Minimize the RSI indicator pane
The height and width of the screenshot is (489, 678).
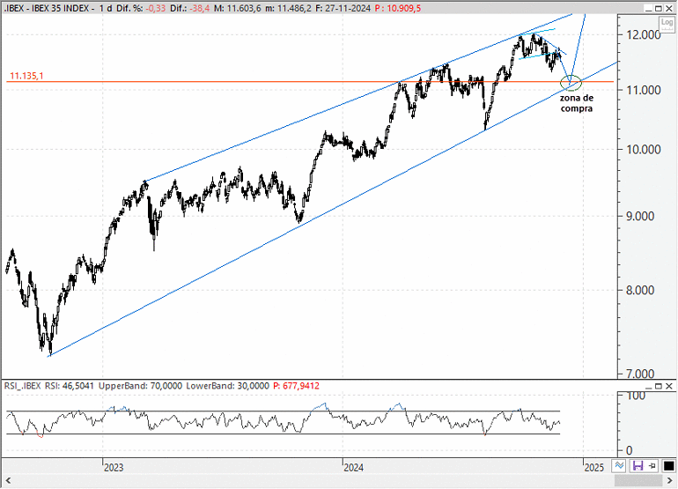coord(648,386)
